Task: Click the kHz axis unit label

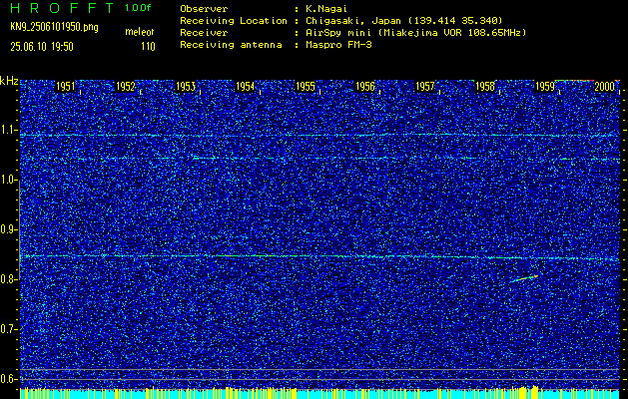Action: point(9,81)
